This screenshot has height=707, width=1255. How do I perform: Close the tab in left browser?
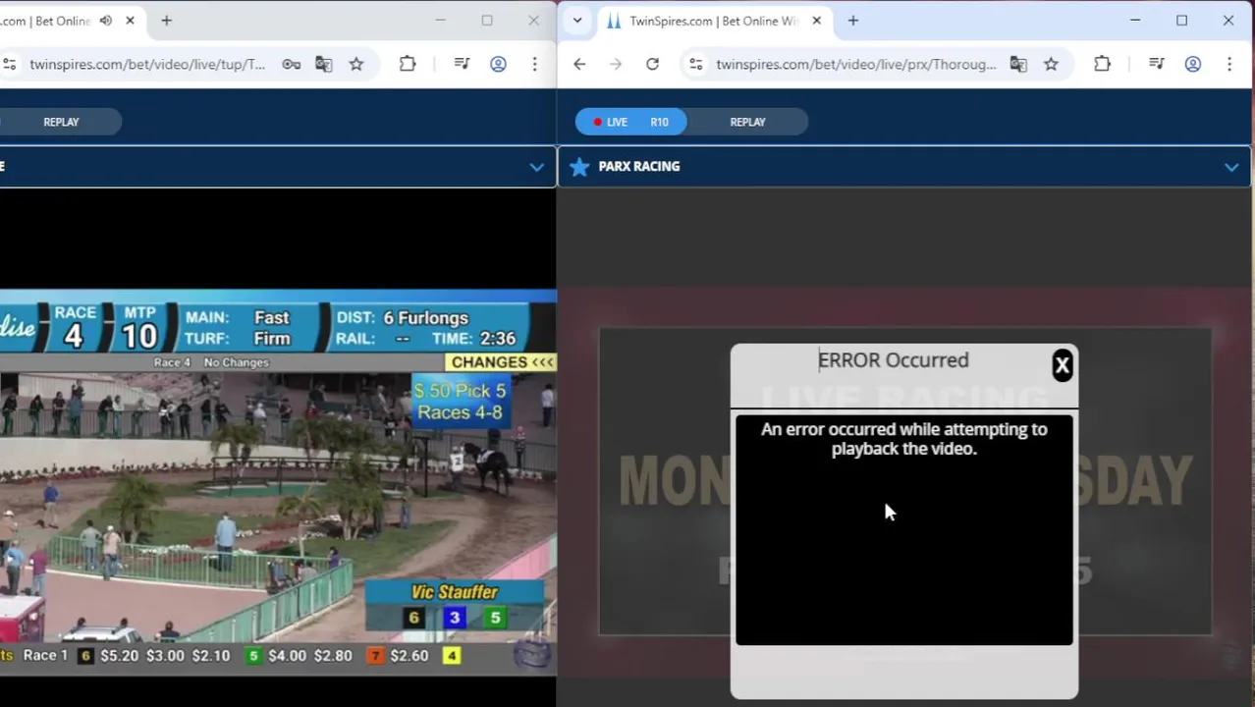click(130, 21)
